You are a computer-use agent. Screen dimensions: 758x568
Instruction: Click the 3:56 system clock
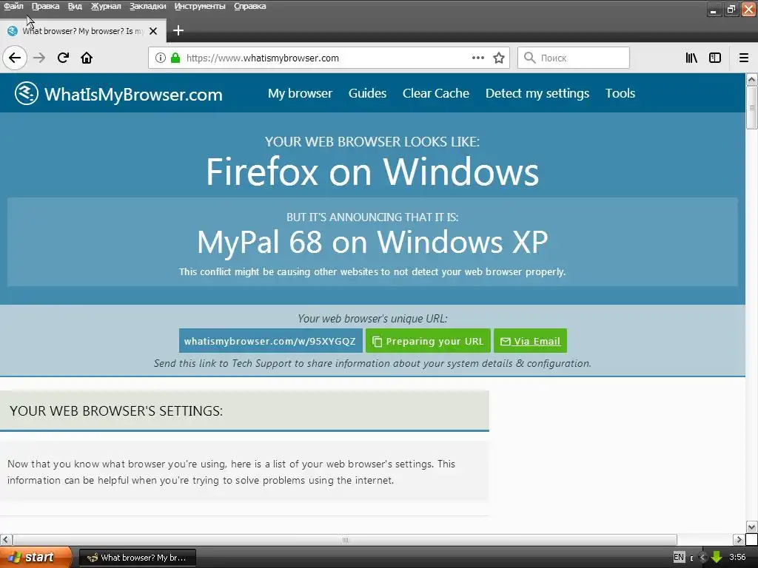click(737, 557)
